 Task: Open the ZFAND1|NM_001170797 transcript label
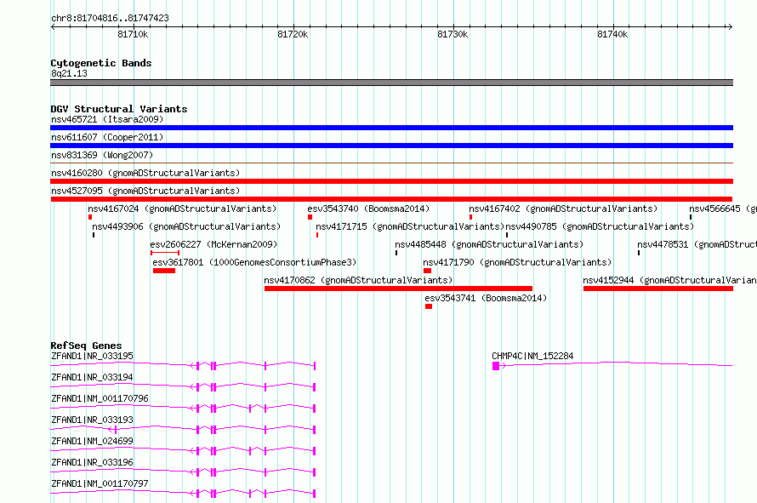[100, 483]
